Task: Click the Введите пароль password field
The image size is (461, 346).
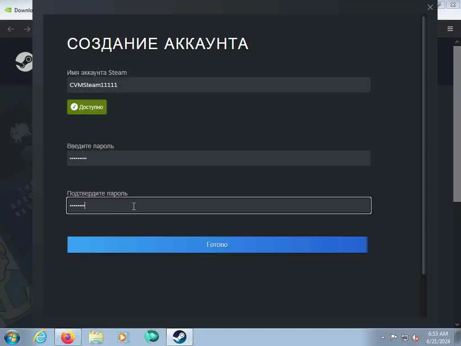Action: (218, 158)
